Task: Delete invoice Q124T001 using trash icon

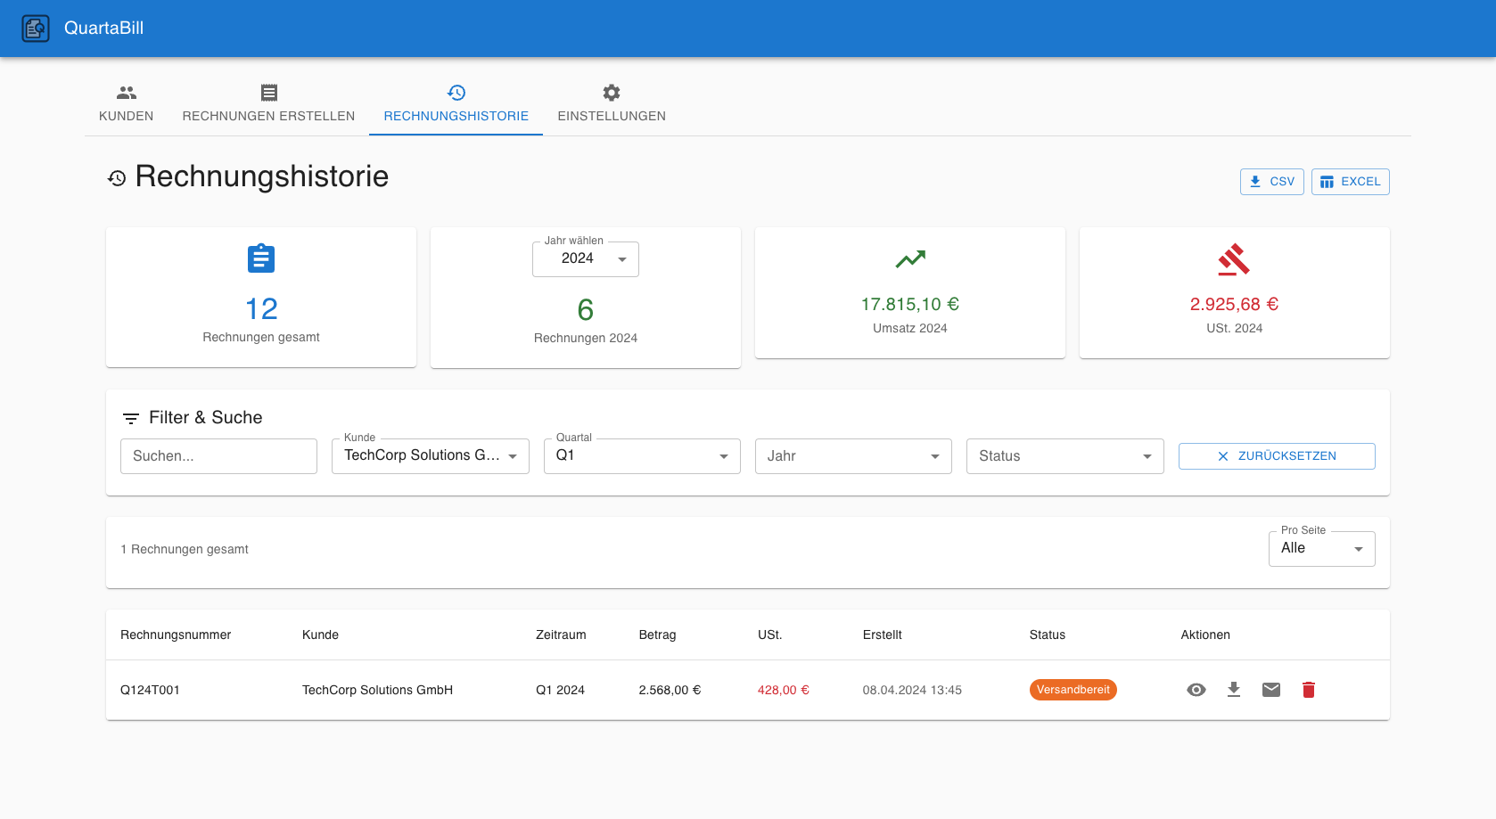Action: point(1309,690)
